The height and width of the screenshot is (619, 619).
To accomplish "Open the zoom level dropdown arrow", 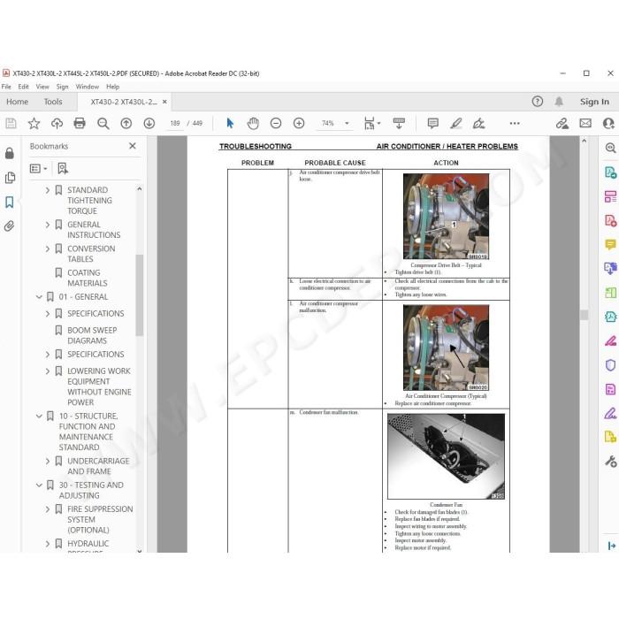I will [347, 124].
